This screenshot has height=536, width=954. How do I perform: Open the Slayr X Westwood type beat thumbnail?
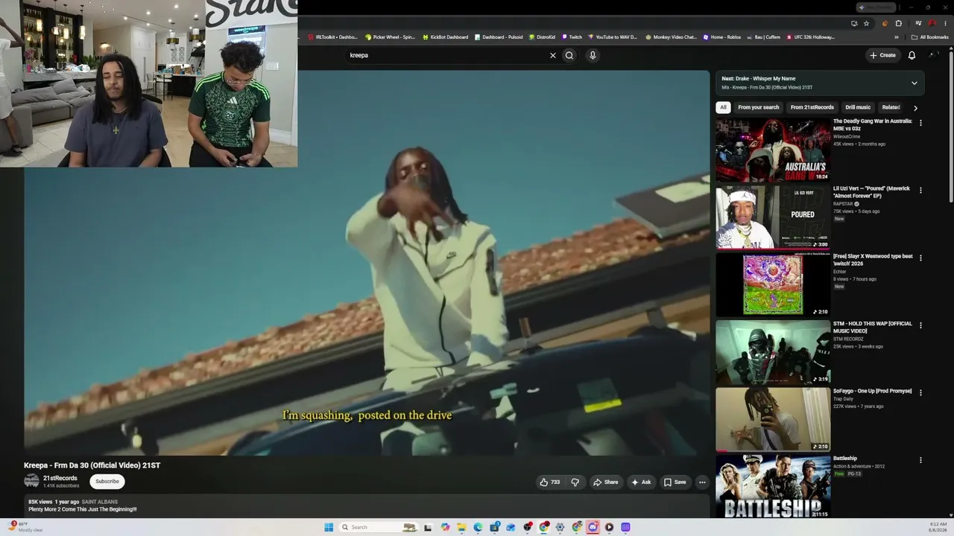(773, 284)
